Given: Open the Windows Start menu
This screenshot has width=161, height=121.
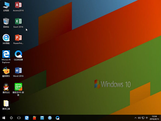Looking at the screenshot, I should (x=4, y=118).
